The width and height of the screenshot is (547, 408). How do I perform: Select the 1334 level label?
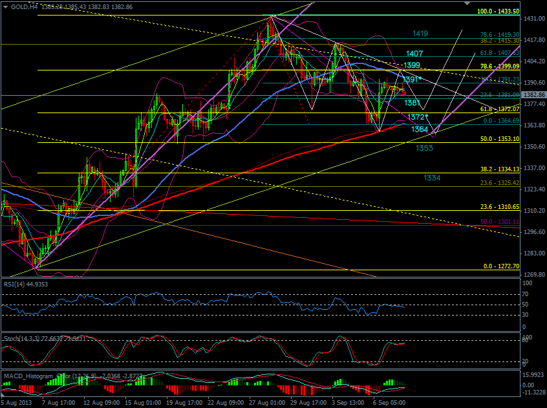click(x=432, y=178)
